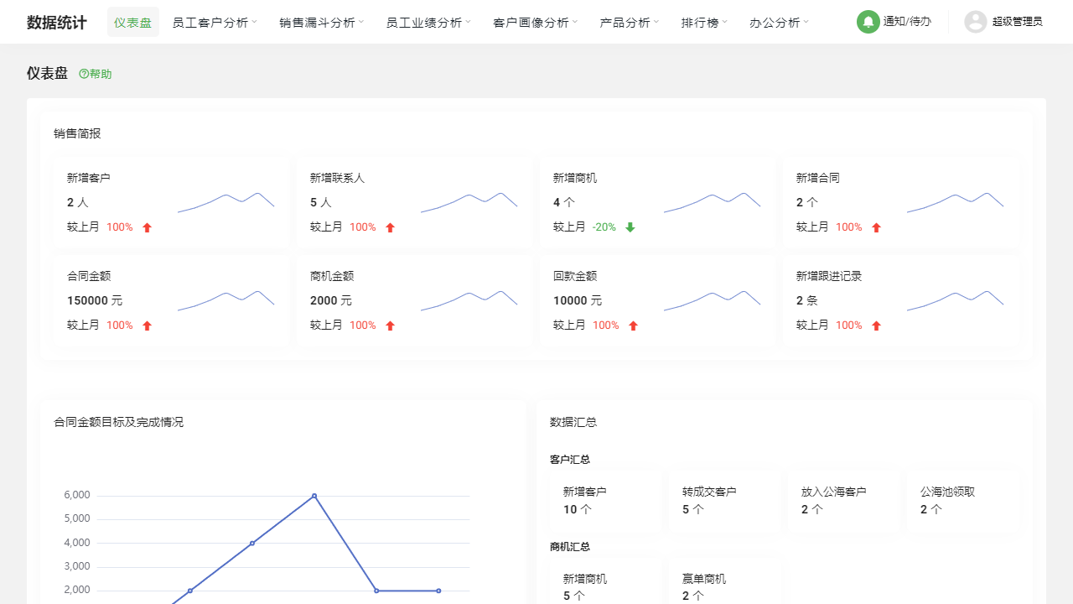Click the red up arrow beside 新增跟进记录
The width and height of the screenshot is (1073, 604).
tap(876, 325)
